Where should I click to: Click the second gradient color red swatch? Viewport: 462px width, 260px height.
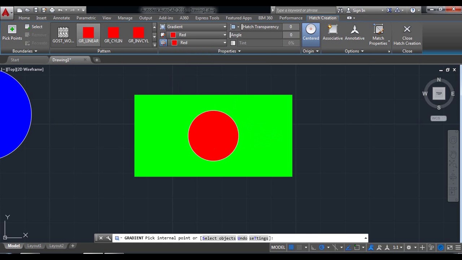(174, 43)
